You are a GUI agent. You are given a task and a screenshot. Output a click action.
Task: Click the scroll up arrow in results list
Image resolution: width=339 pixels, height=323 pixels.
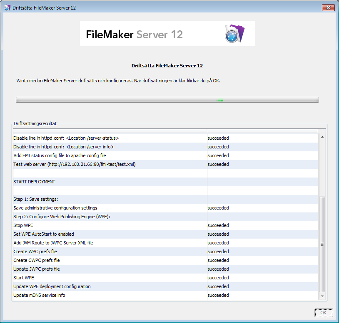click(x=322, y=137)
